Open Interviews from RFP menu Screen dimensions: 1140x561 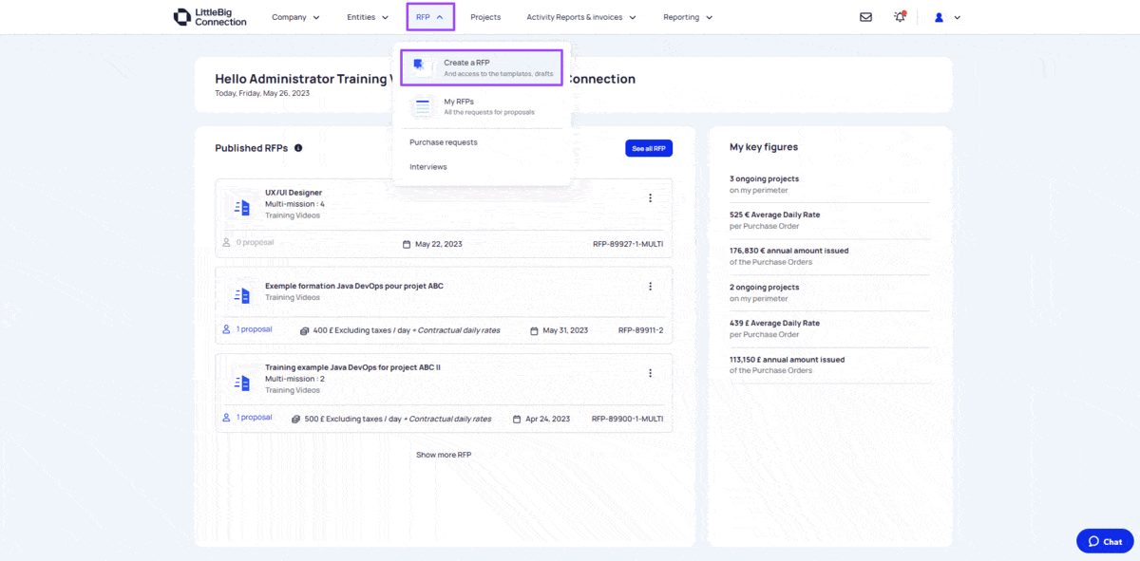tap(428, 167)
